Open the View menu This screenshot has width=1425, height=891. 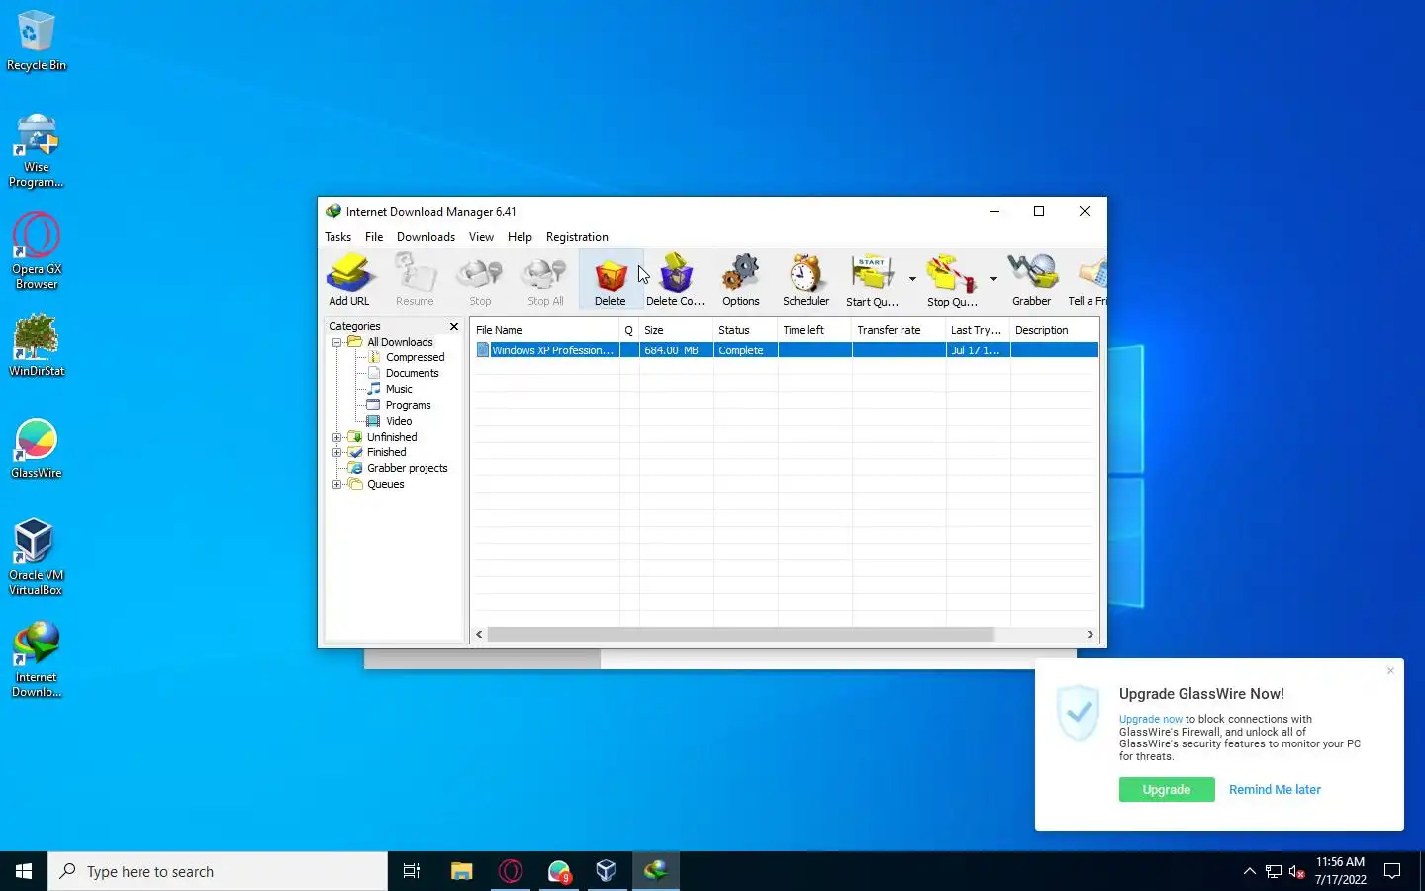coord(481,237)
